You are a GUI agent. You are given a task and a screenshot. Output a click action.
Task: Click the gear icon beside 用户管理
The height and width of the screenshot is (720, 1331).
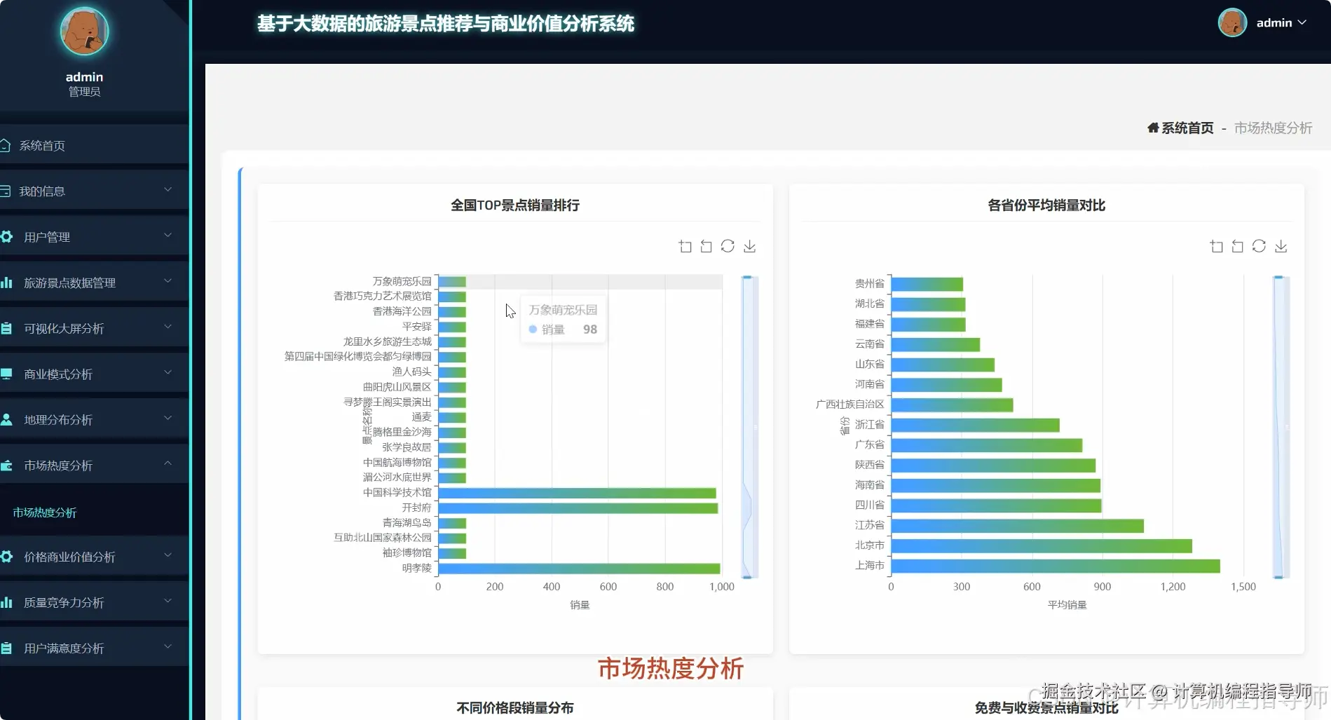click(x=6, y=237)
